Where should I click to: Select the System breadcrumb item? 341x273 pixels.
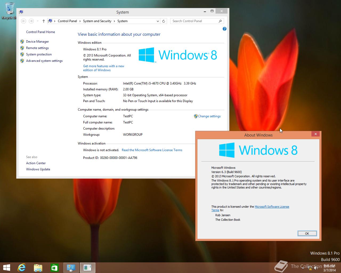[x=122, y=21]
